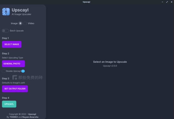
Task: Click SET OUTPUT FOLDER button
Action: click(x=15, y=89)
